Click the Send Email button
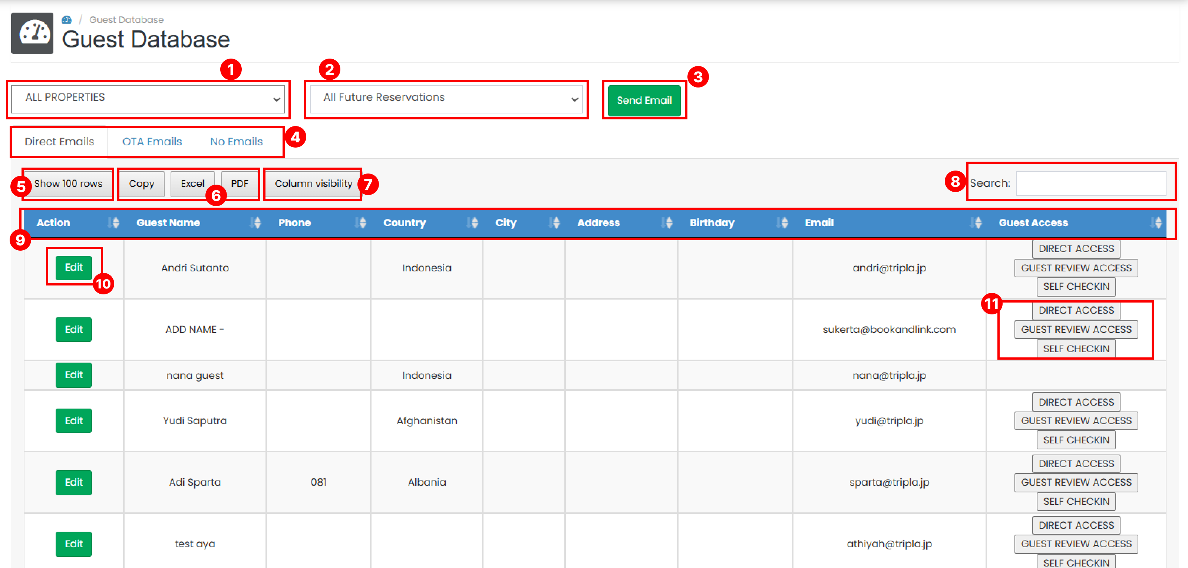 [x=644, y=100]
